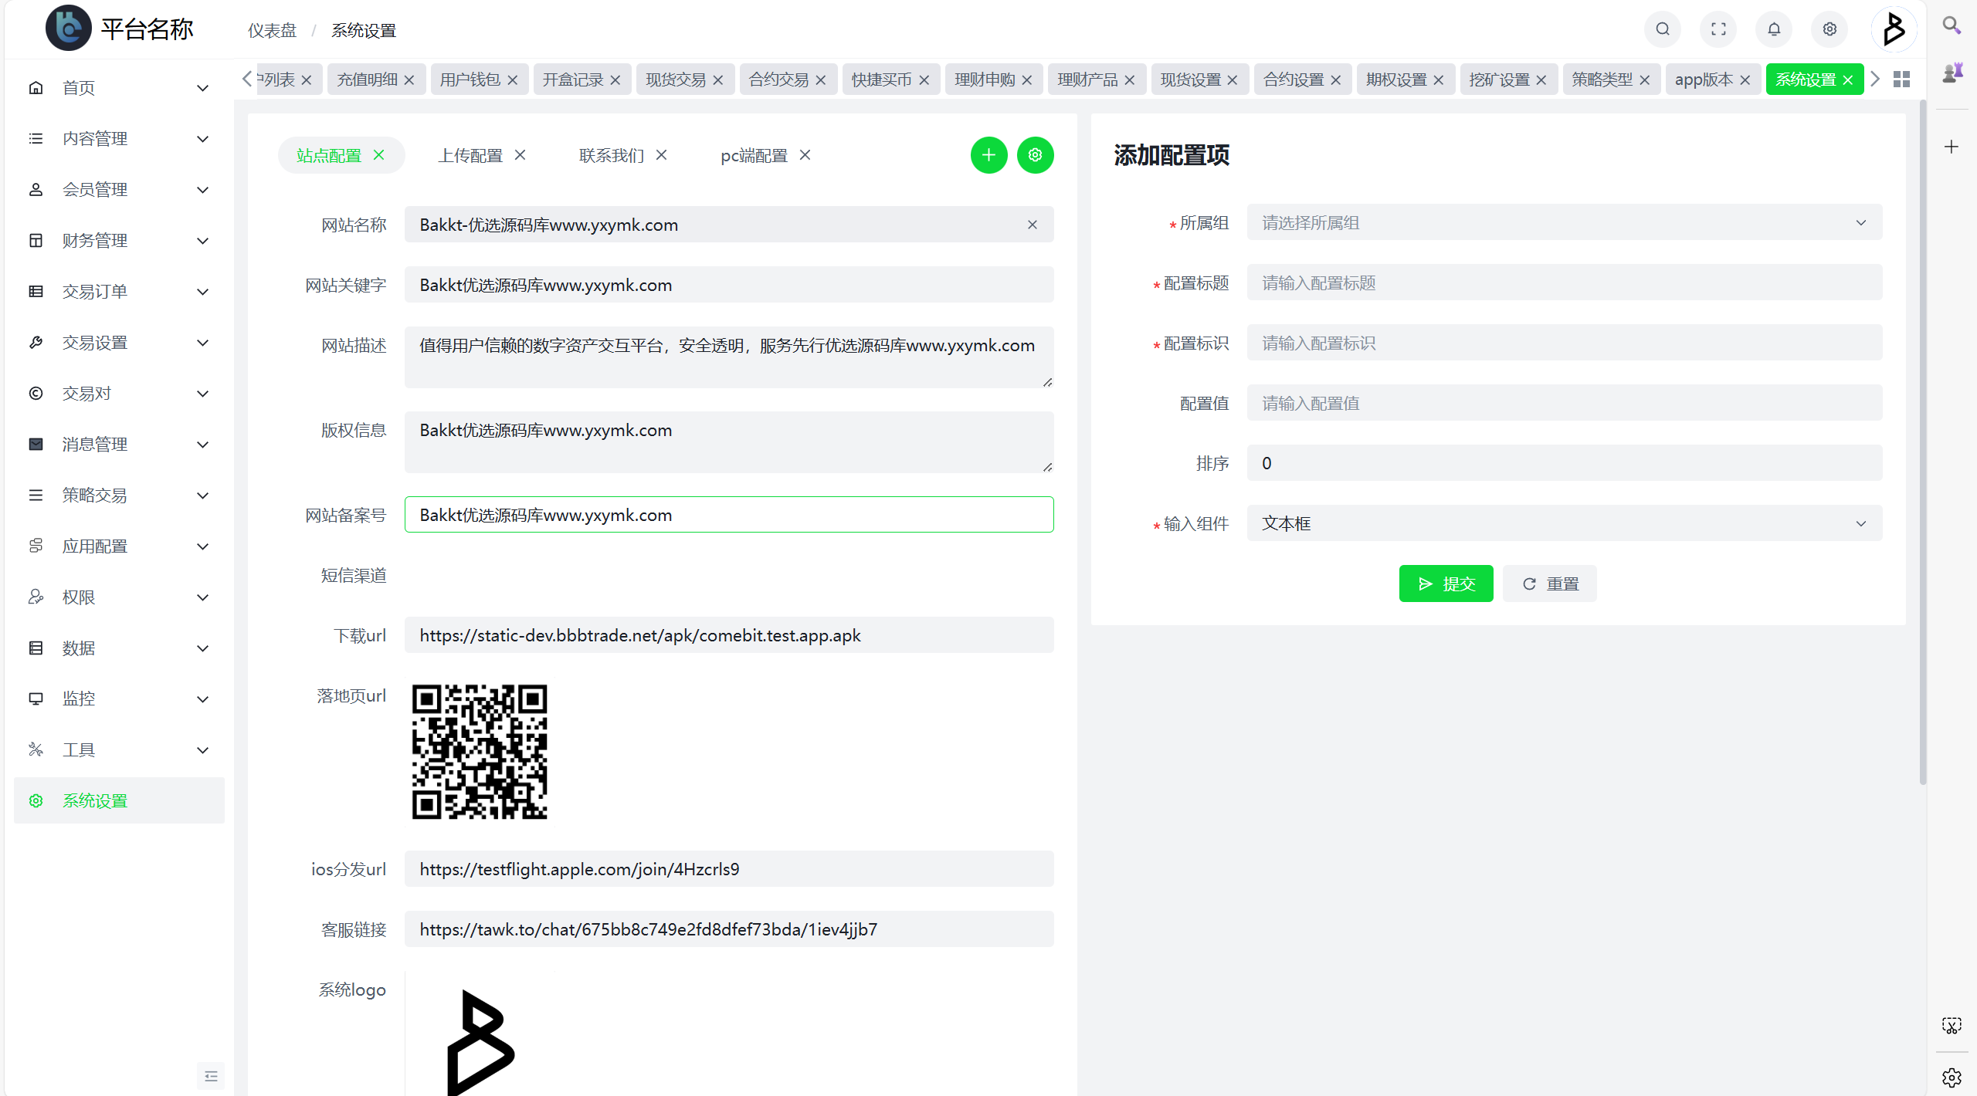Click the second settings gear bottom right
The width and height of the screenshot is (1977, 1096).
[1953, 1077]
